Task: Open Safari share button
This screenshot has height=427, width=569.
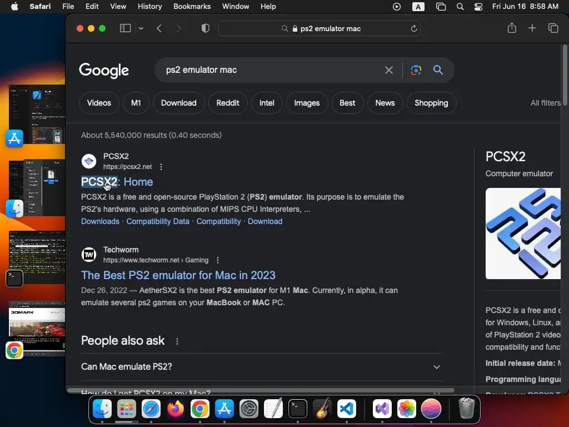Action: [512, 28]
